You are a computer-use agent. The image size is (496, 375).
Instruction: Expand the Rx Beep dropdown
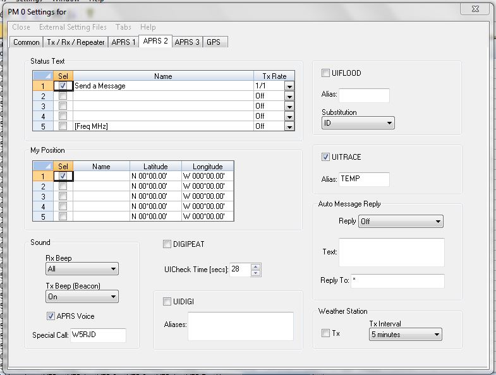point(82,269)
